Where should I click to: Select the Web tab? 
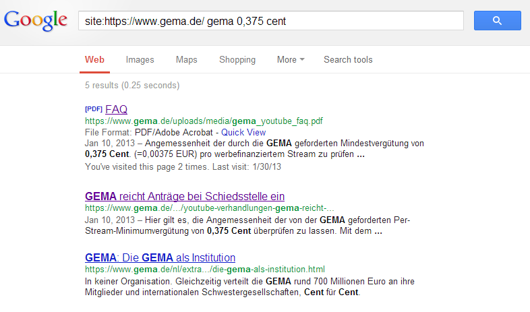pyautogui.click(x=94, y=60)
